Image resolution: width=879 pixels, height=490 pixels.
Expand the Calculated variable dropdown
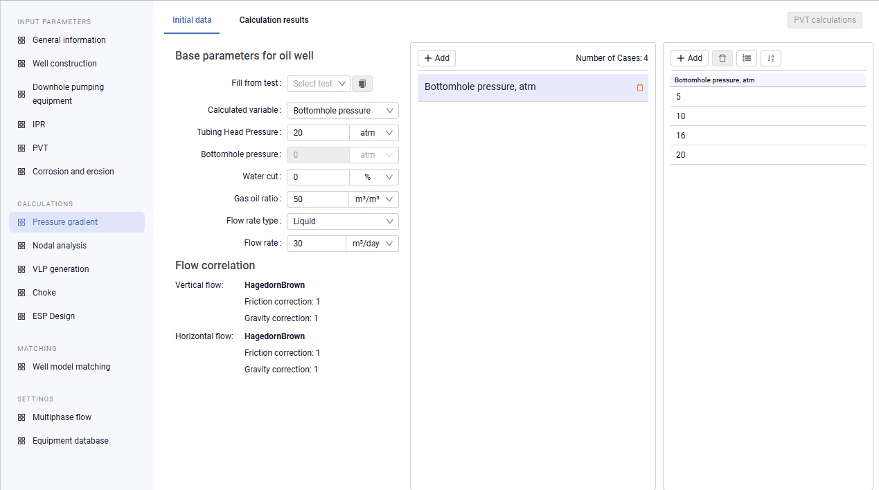pyautogui.click(x=343, y=111)
